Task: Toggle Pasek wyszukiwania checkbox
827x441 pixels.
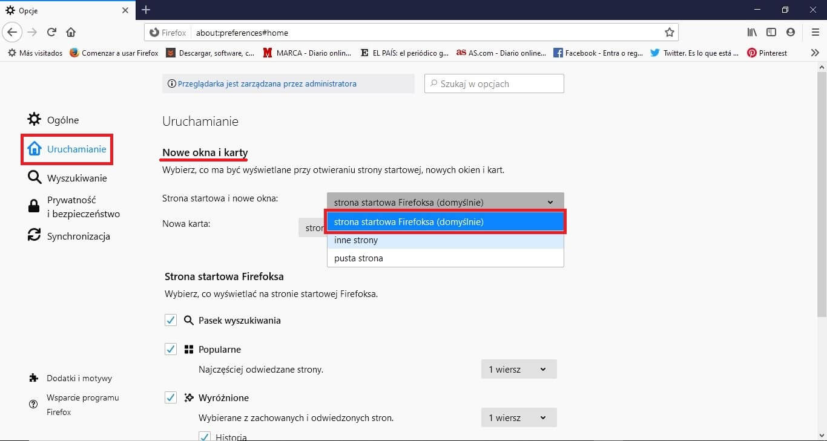Action: 171,320
